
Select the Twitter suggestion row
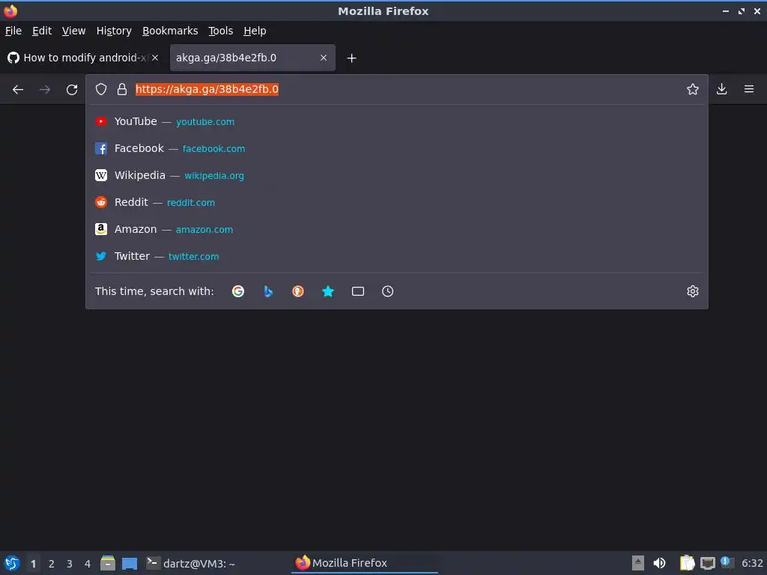coord(397,256)
